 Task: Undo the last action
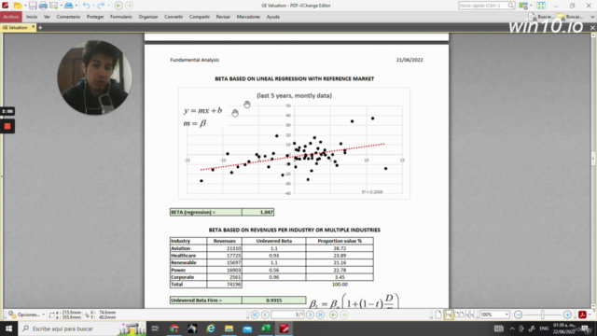pyautogui.click(x=86, y=6)
